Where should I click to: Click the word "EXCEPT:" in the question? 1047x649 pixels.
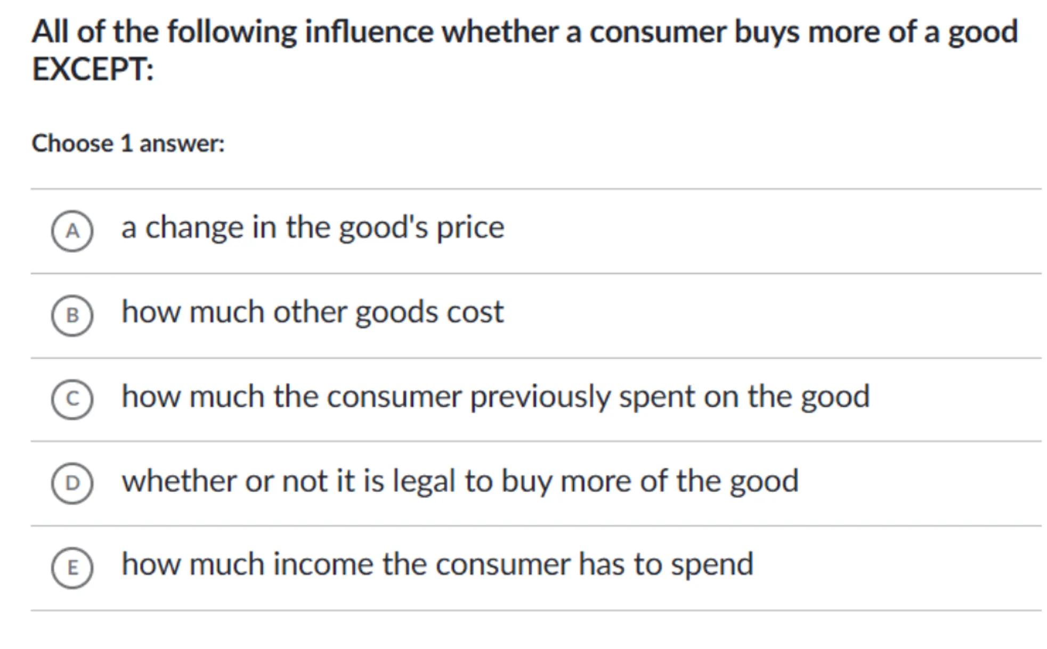pos(93,69)
